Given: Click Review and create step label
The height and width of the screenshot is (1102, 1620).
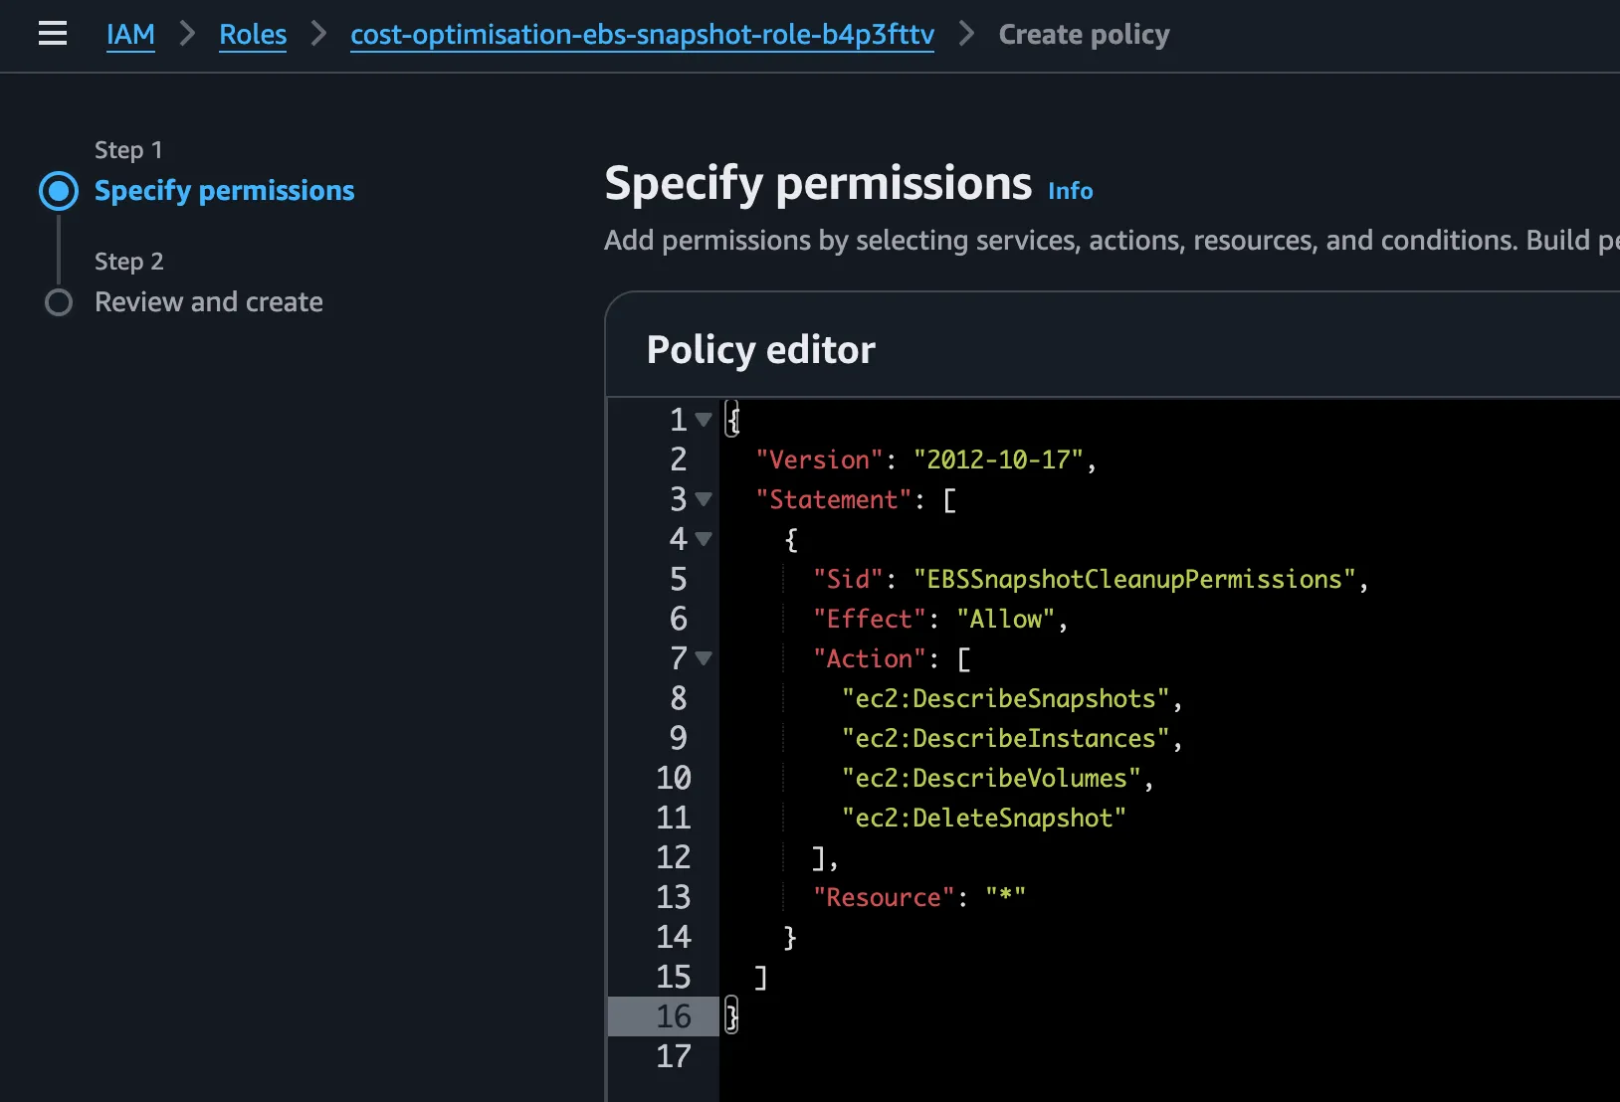Looking at the screenshot, I should click(209, 302).
